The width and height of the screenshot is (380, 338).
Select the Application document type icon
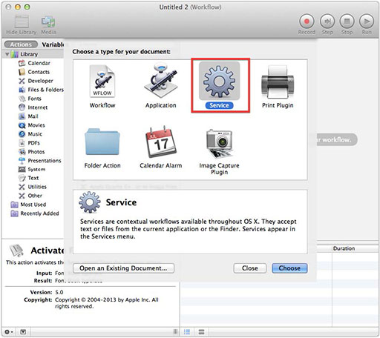click(161, 81)
